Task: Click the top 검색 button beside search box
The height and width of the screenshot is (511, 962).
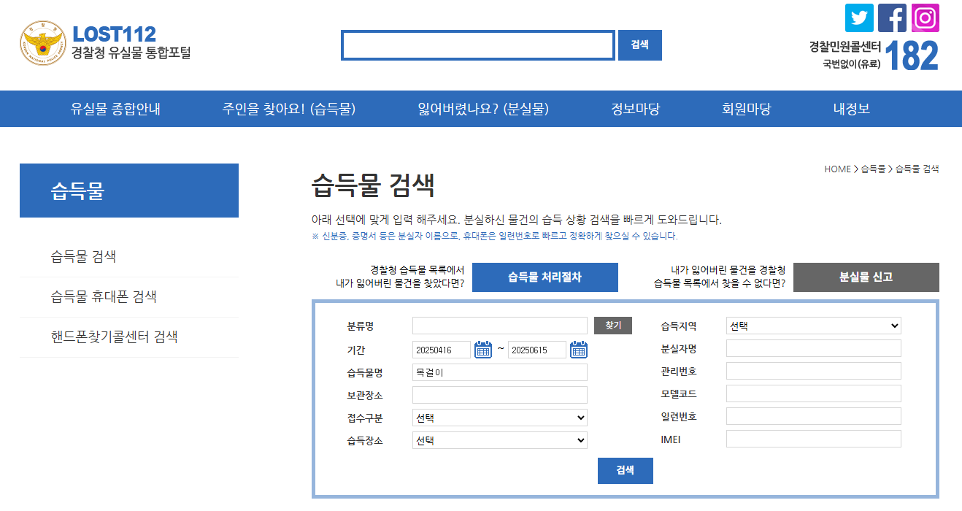Action: coord(640,45)
